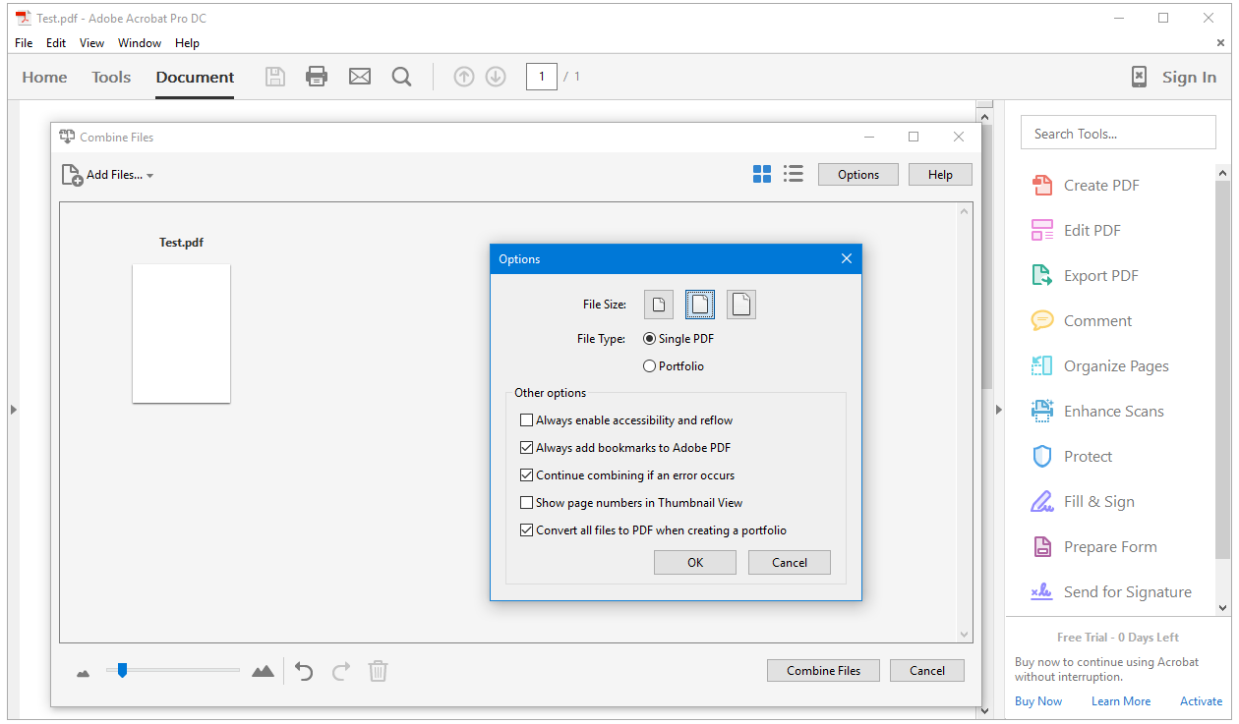Check Show page numbers in Thumbnail View

coord(527,503)
